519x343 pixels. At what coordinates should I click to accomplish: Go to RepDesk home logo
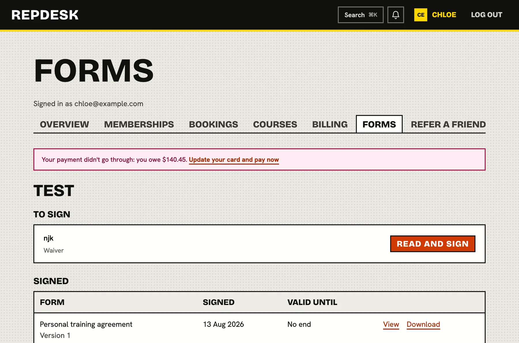click(x=45, y=15)
